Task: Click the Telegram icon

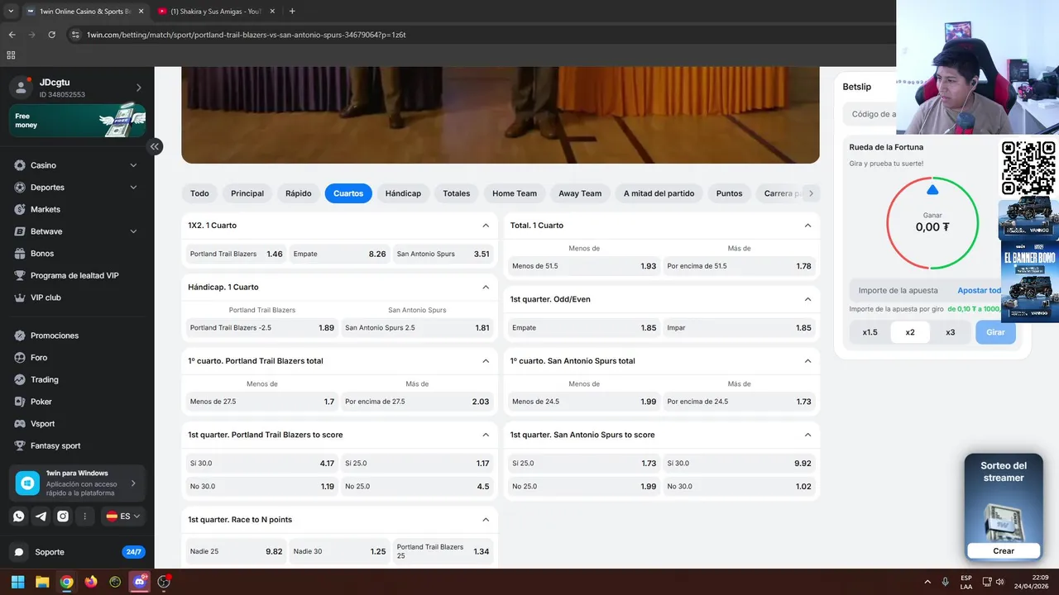Action: coord(41,516)
